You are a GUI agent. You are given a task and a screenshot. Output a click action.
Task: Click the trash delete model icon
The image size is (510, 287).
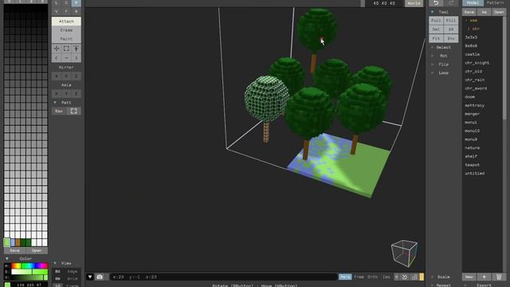point(499,277)
